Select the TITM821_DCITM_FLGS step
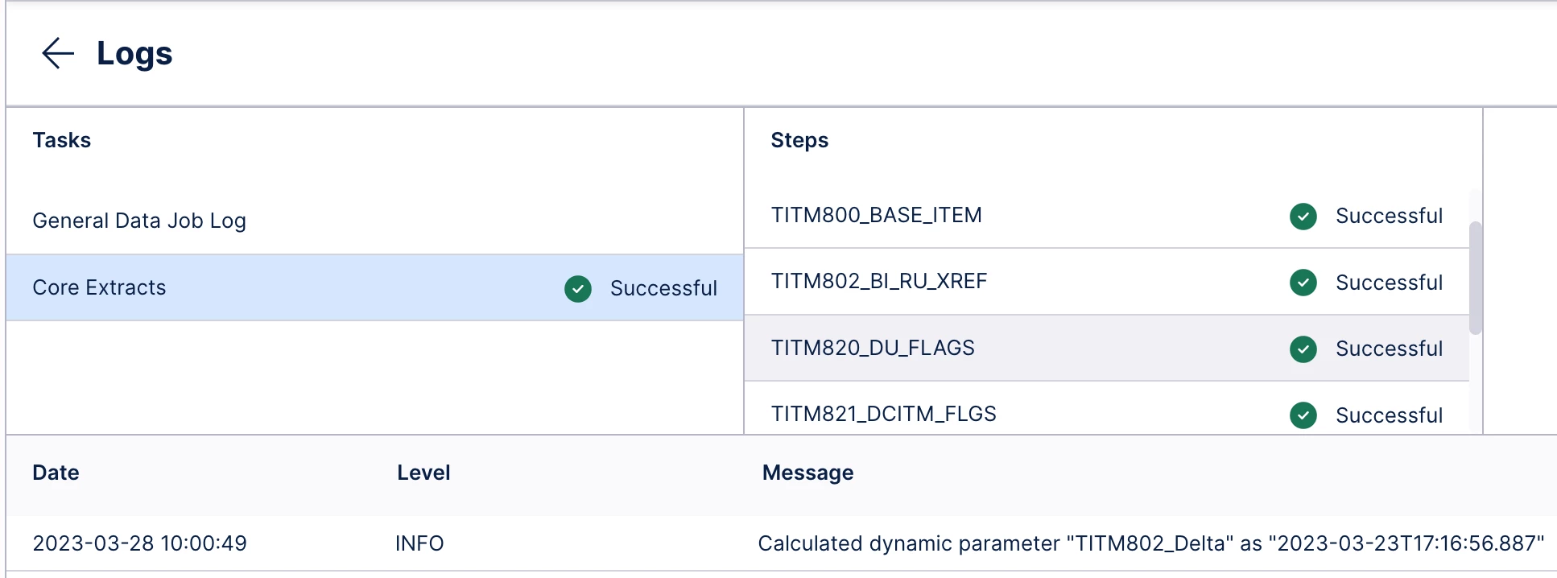The width and height of the screenshot is (1557, 578). pos(883,414)
